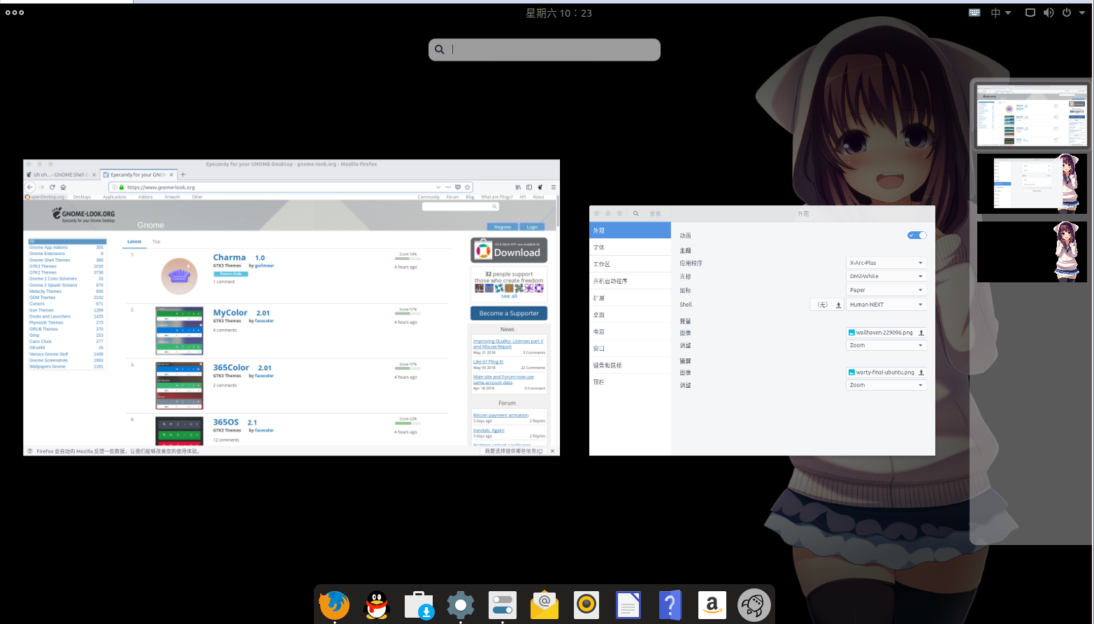Click the Firefox page vertical scrollbar
This screenshot has width=1094, height=624.
pos(557,210)
